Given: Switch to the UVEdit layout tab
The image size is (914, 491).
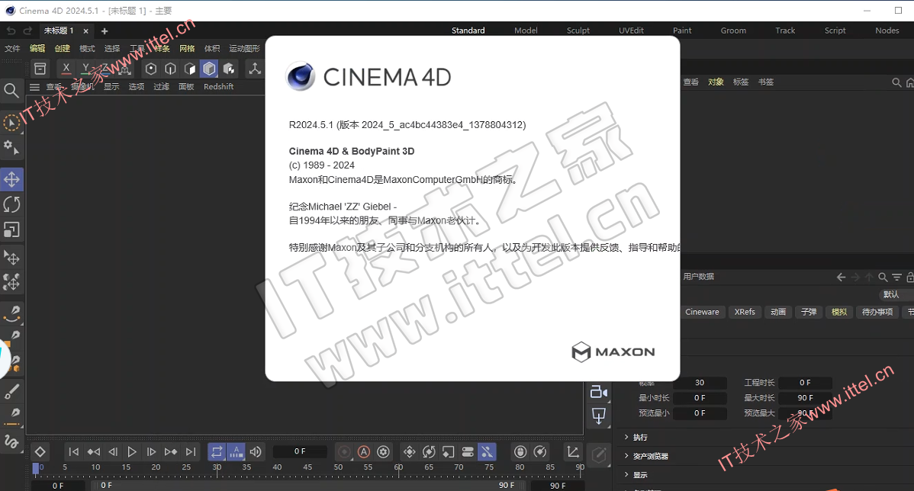Looking at the screenshot, I should 631,30.
